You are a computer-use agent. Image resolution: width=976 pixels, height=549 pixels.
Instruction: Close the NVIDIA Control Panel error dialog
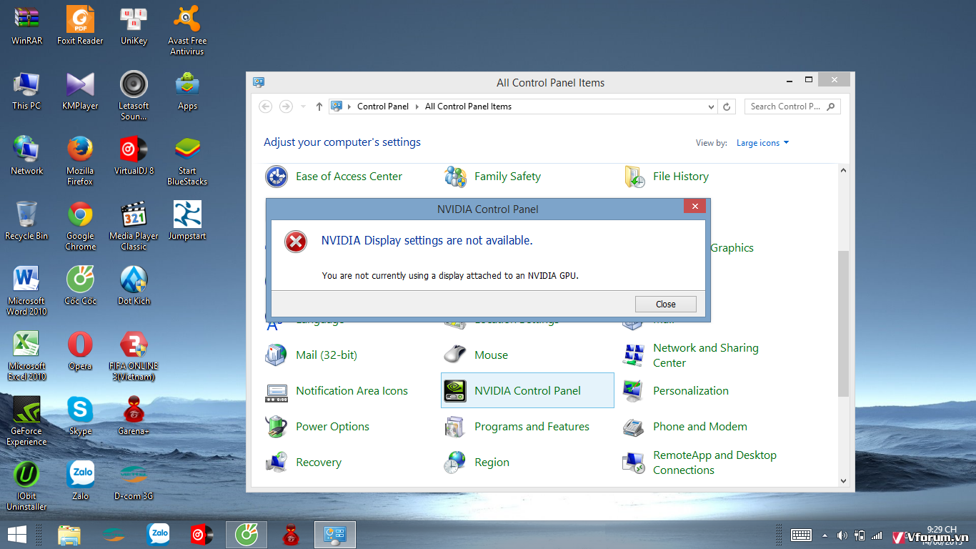(x=665, y=304)
